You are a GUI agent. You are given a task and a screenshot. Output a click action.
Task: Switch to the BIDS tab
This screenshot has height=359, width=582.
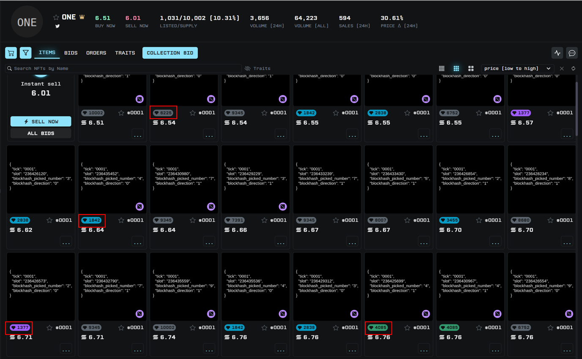click(x=71, y=53)
